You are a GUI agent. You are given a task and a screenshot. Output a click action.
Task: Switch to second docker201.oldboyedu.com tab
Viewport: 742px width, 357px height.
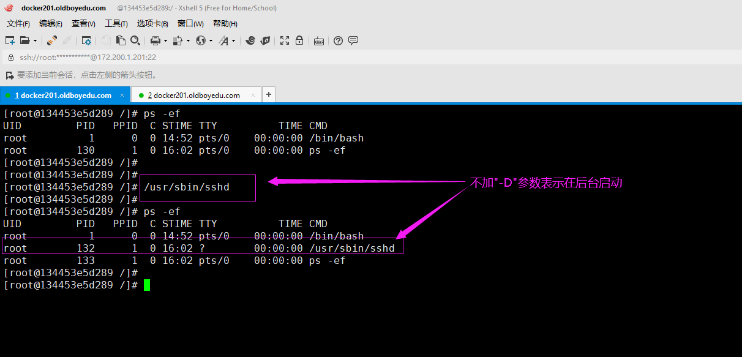click(196, 95)
